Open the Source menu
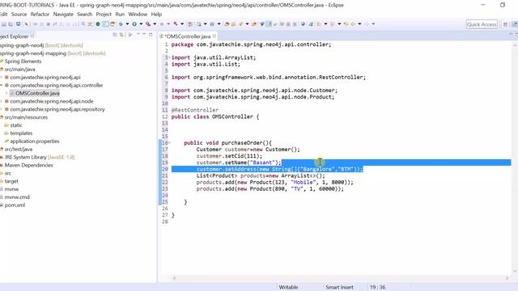The width and height of the screenshot is (518, 291). [19, 15]
